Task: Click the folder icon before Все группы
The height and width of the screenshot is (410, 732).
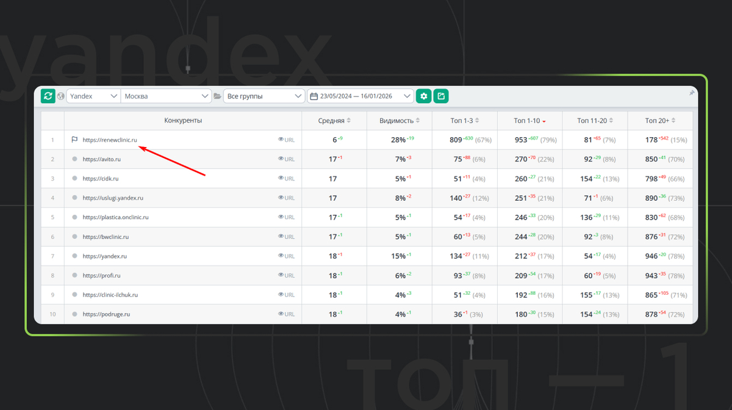Action: (x=217, y=96)
